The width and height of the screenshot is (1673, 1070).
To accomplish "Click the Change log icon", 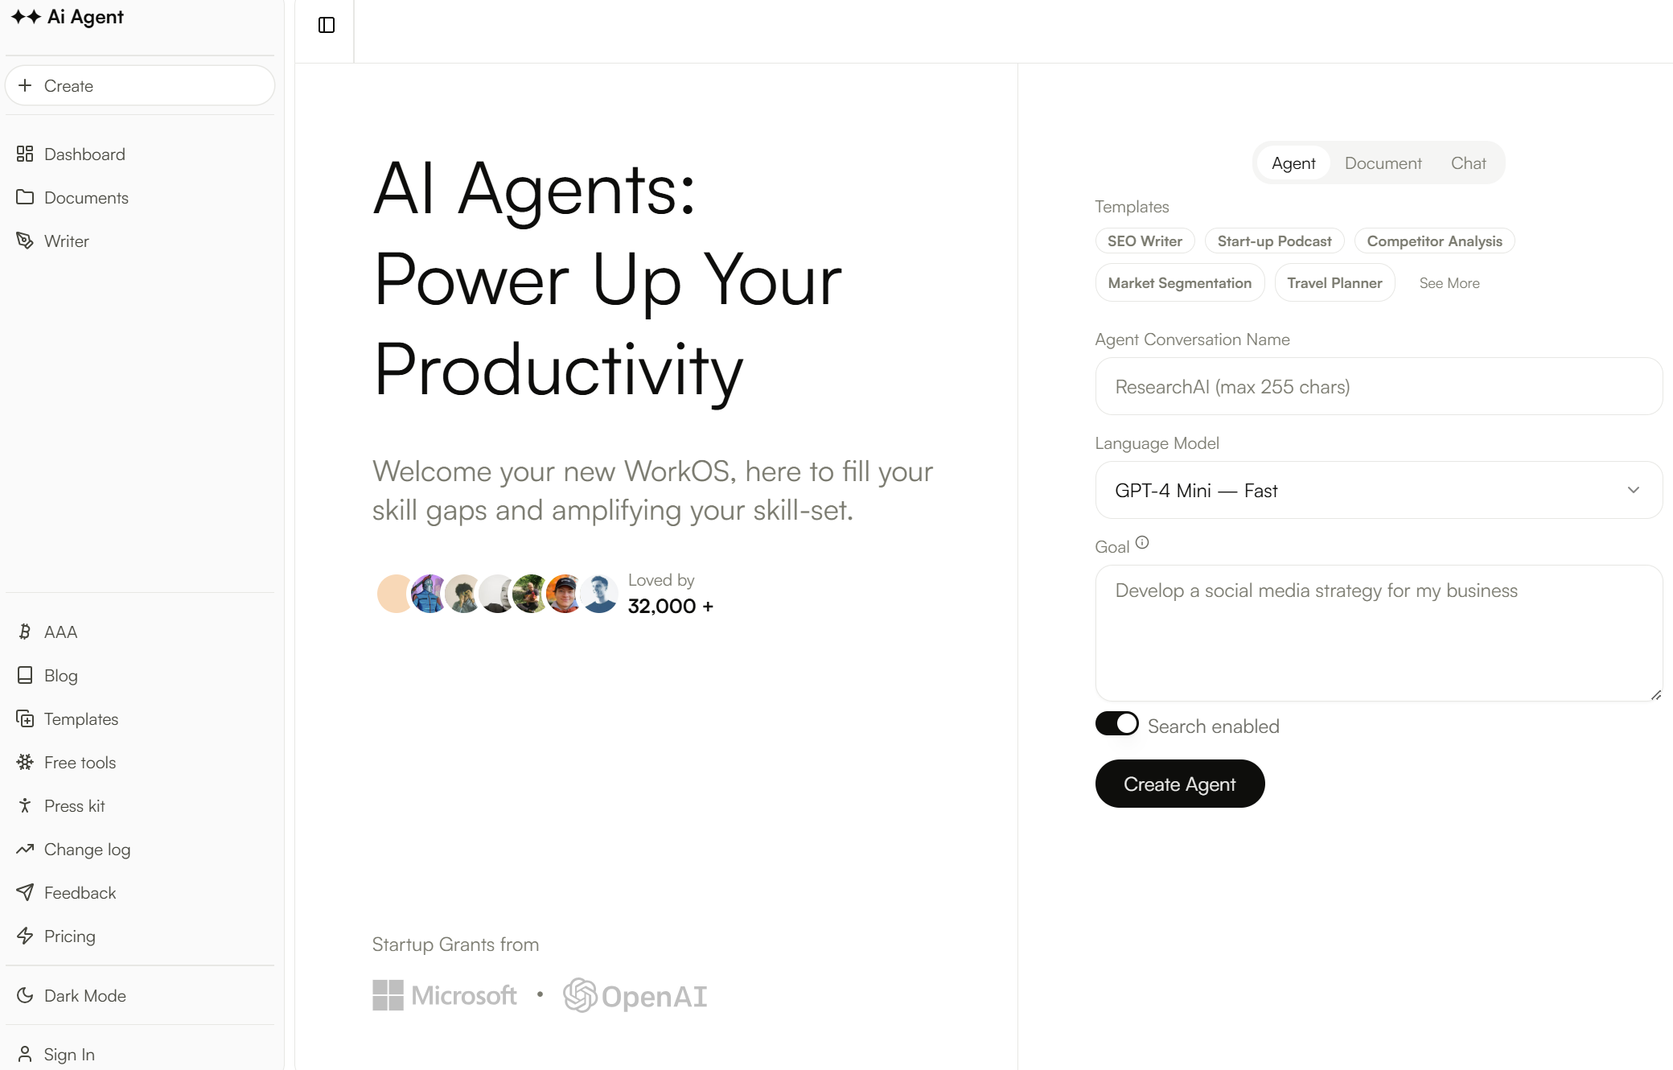I will click(26, 850).
